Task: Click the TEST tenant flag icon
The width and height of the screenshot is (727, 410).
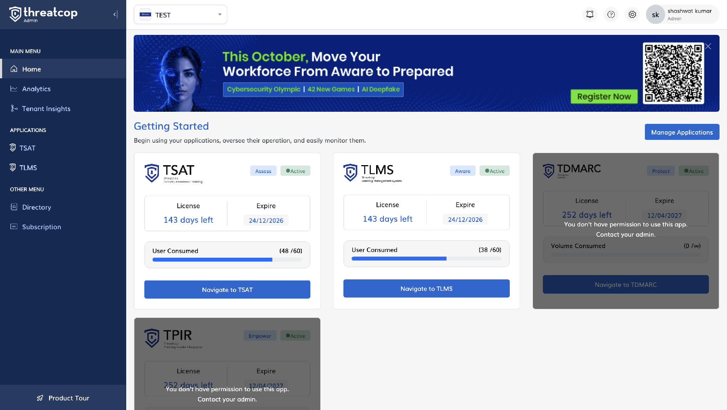Action: pos(145,15)
